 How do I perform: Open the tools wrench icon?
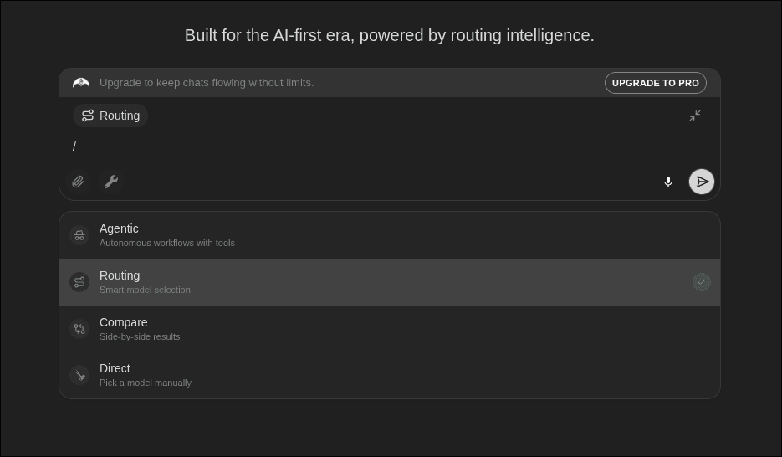click(111, 182)
